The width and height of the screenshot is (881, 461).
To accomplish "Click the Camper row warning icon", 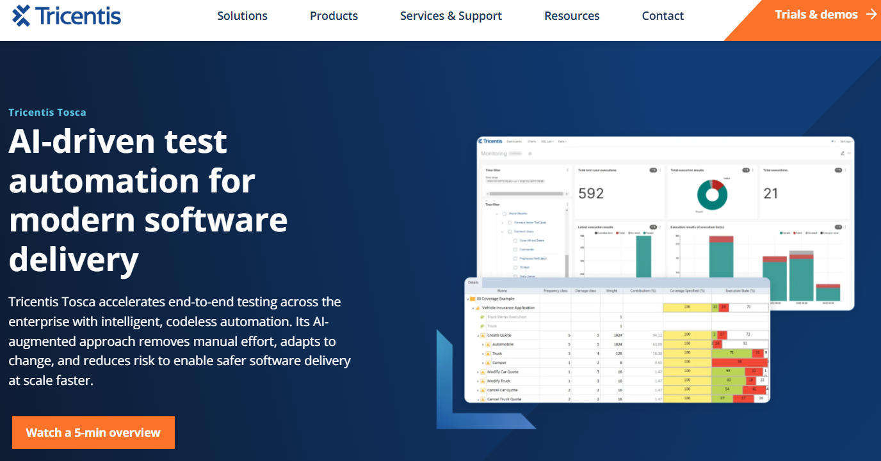I will pyautogui.click(x=488, y=363).
